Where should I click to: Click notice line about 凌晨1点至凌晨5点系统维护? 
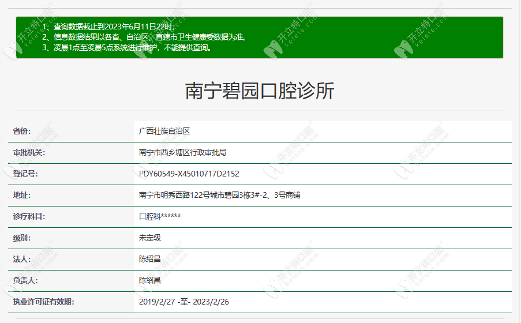127,47
